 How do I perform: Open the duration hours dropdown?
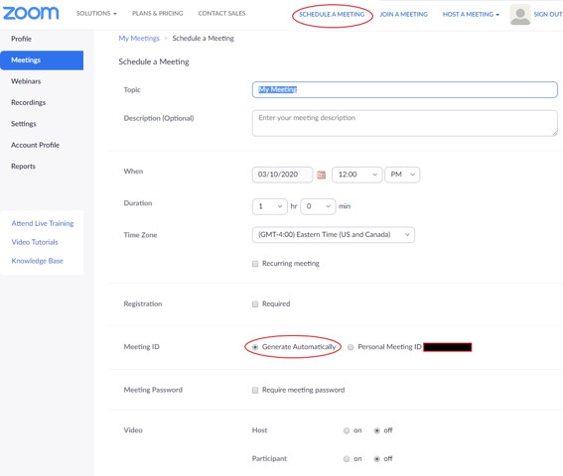(270, 206)
